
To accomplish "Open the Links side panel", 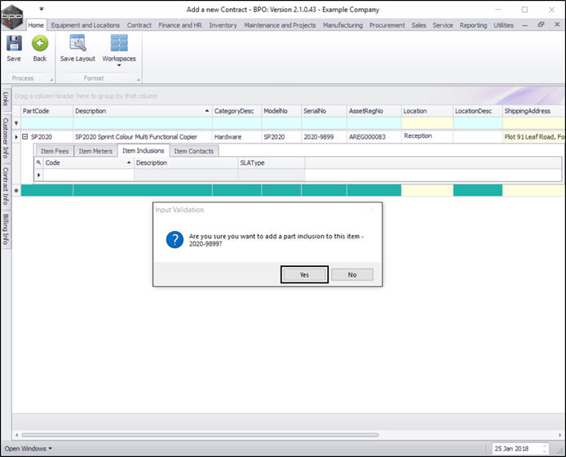I will coord(6,99).
